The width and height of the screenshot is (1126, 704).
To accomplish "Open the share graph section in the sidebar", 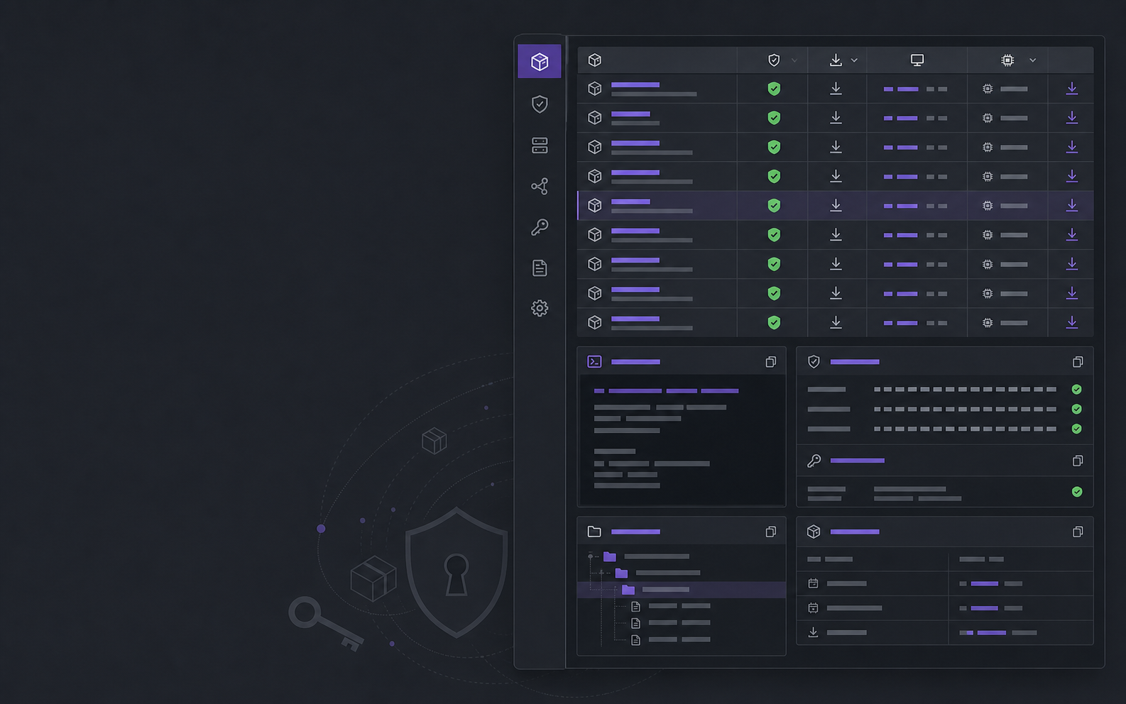I will [x=540, y=186].
